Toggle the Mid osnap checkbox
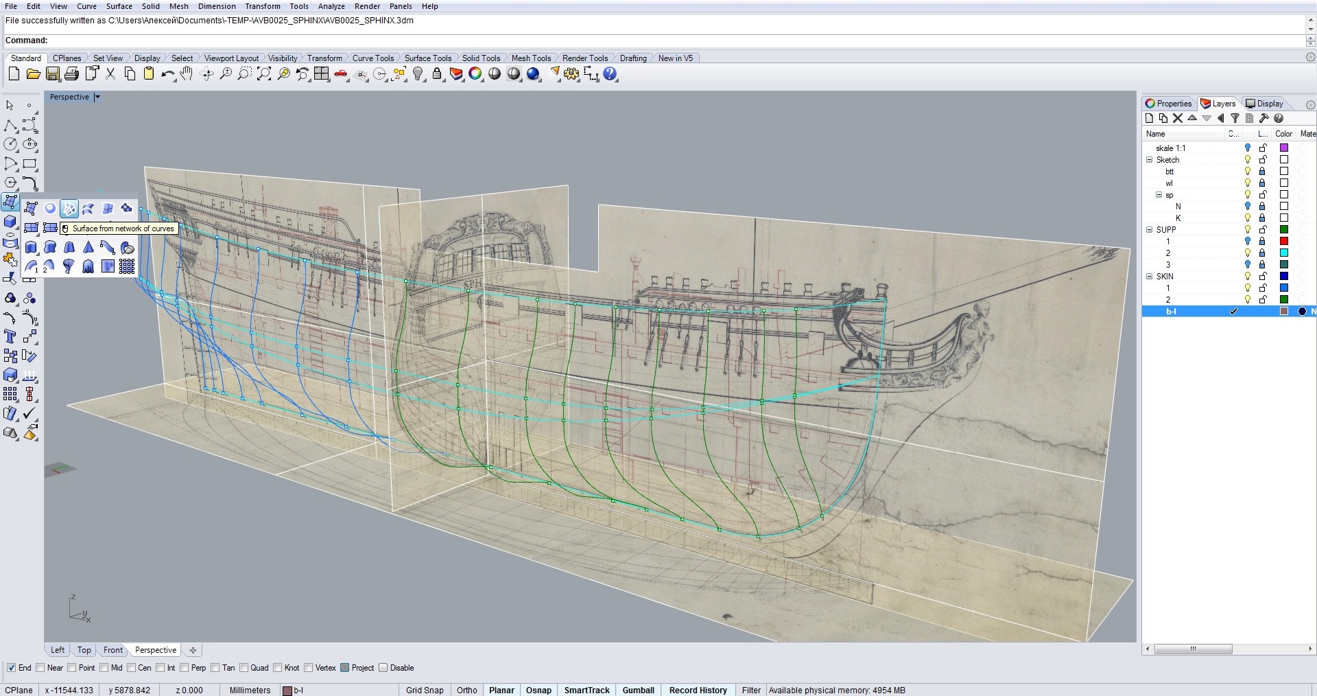 click(104, 668)
